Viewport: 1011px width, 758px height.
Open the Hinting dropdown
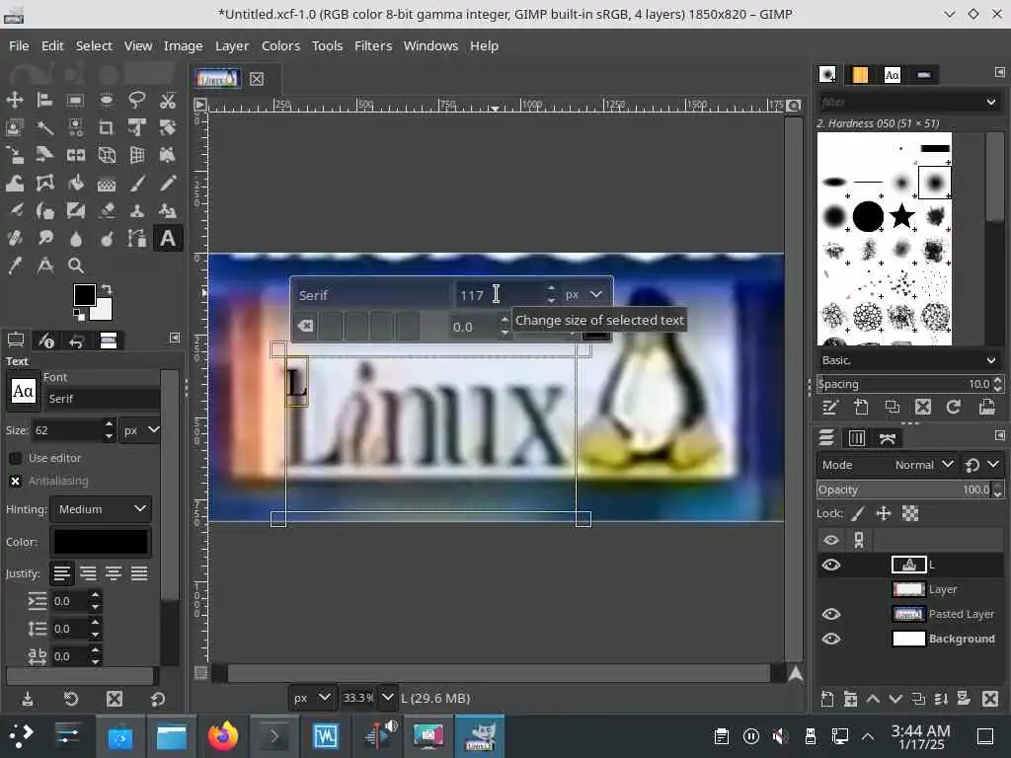(102, 509)
